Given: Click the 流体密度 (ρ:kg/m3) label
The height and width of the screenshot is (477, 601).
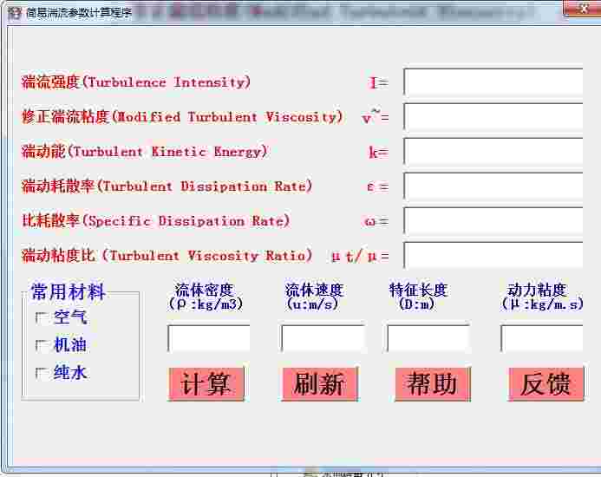Looking at the screenshot, I should (x=206, y=297).
